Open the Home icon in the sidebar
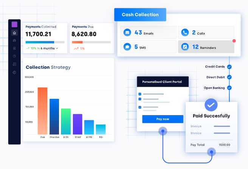The width and height of the screenshot is (248, 169). (x=14, y=33)
